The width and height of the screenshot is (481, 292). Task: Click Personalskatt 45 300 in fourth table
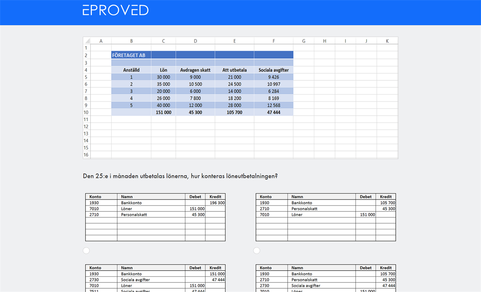[x=385, y=280]
